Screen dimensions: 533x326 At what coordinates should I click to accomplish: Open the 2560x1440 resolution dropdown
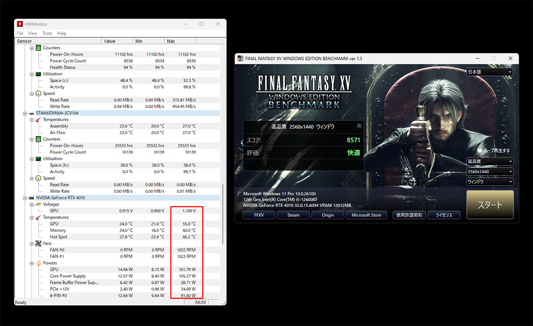pos(489,172)
